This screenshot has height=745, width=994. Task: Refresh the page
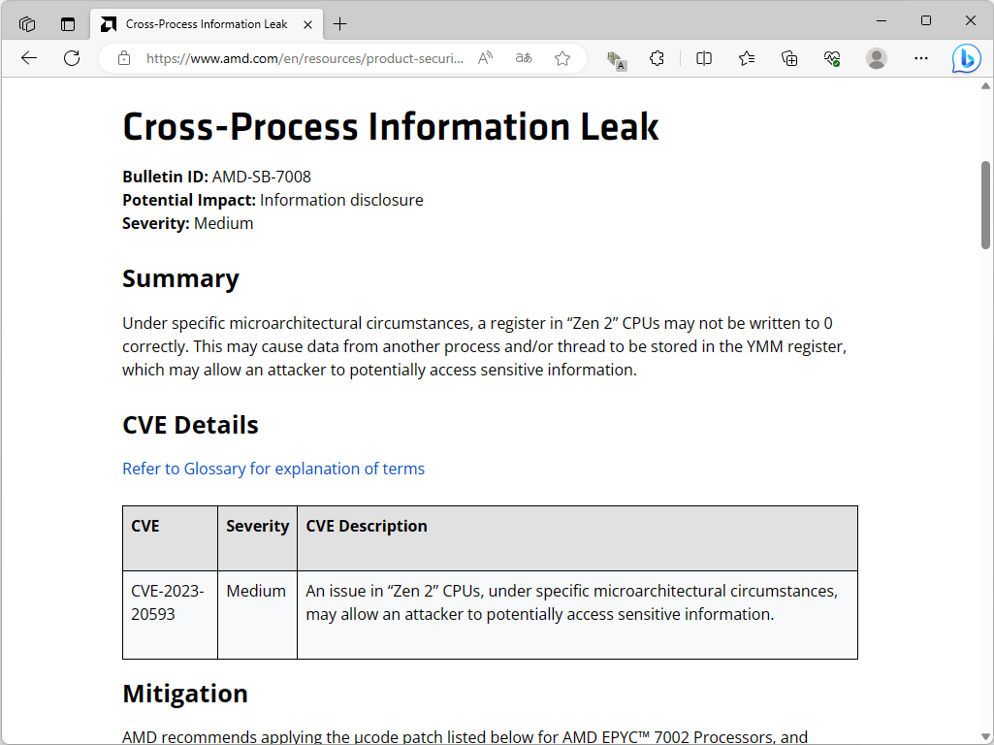(73, 58)
